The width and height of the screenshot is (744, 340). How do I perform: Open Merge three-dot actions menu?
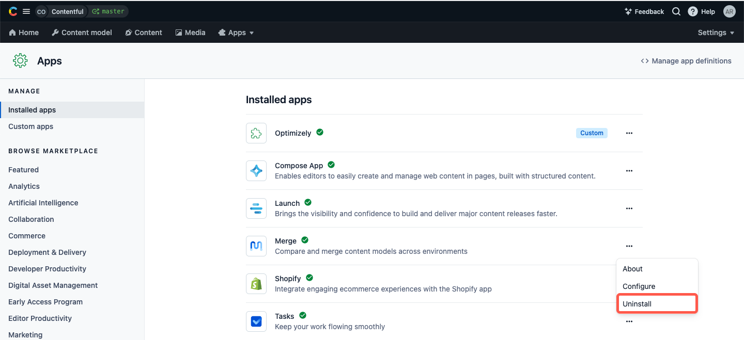pos(629,246)
